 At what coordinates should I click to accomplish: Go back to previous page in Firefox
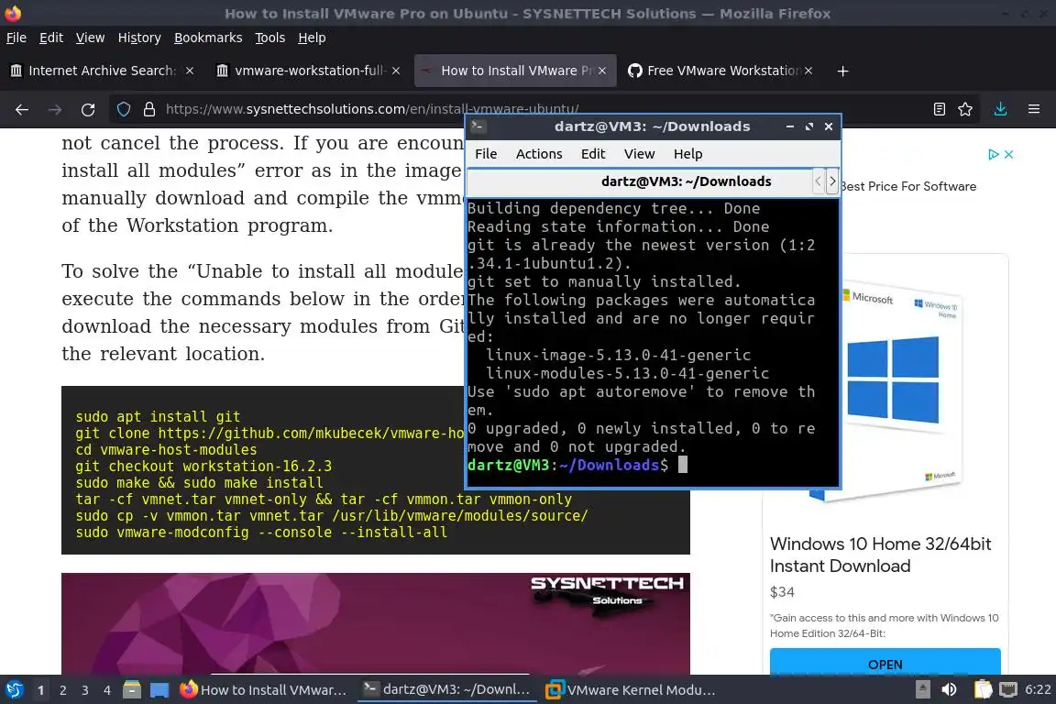(22, 110)
